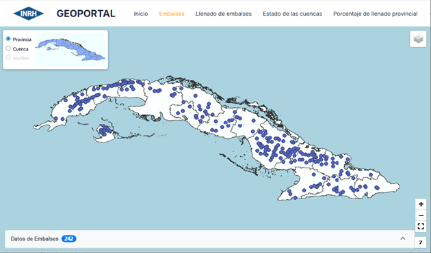Select the Provincia radio option
The width and height of the screenshot is (431, 253).
tap(8, 39)
